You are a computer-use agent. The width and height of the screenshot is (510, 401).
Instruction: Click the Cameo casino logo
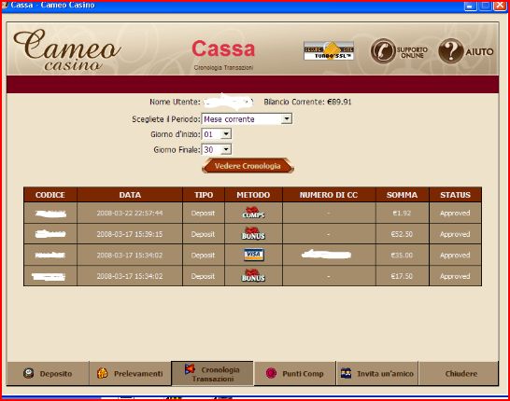(x=67, y=49)
